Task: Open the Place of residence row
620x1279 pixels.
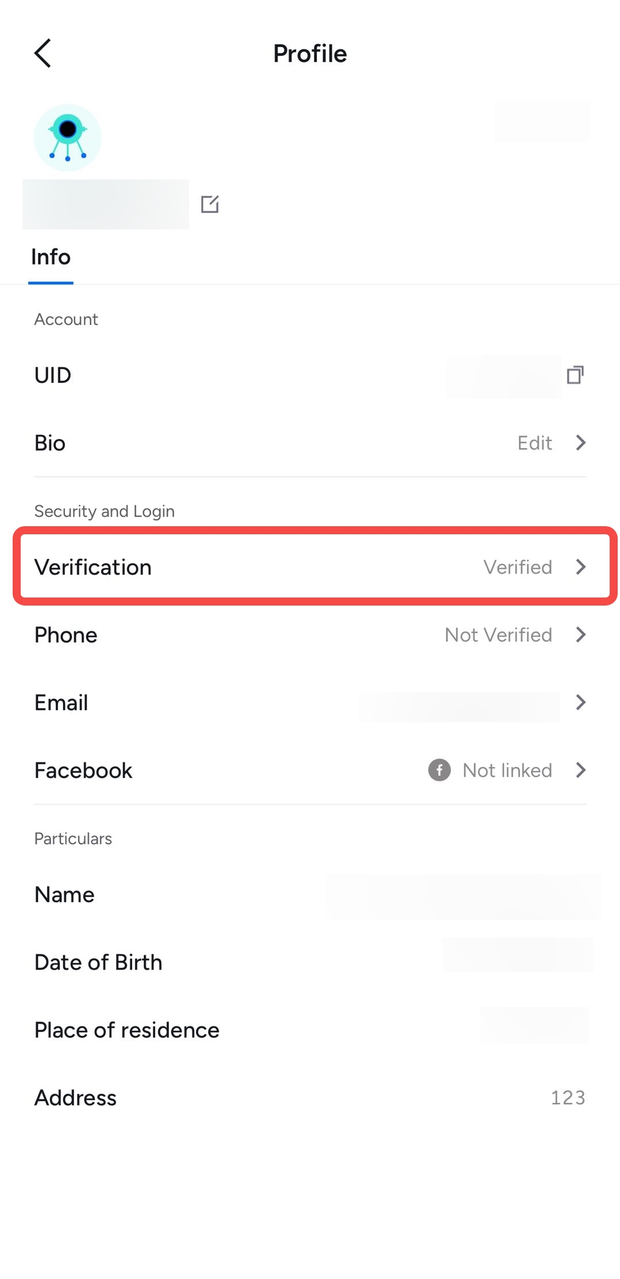Action: pyautogui.click(x=310, y=1030)
